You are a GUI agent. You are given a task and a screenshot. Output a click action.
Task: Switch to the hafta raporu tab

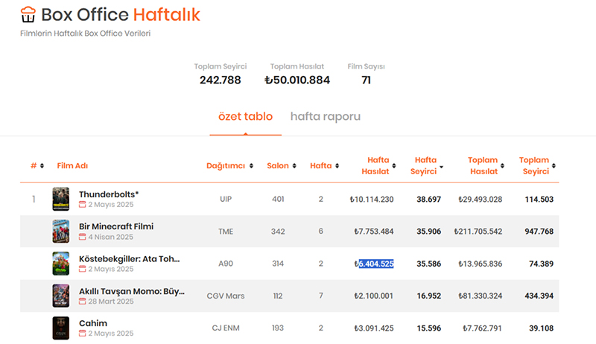(326, 117)
